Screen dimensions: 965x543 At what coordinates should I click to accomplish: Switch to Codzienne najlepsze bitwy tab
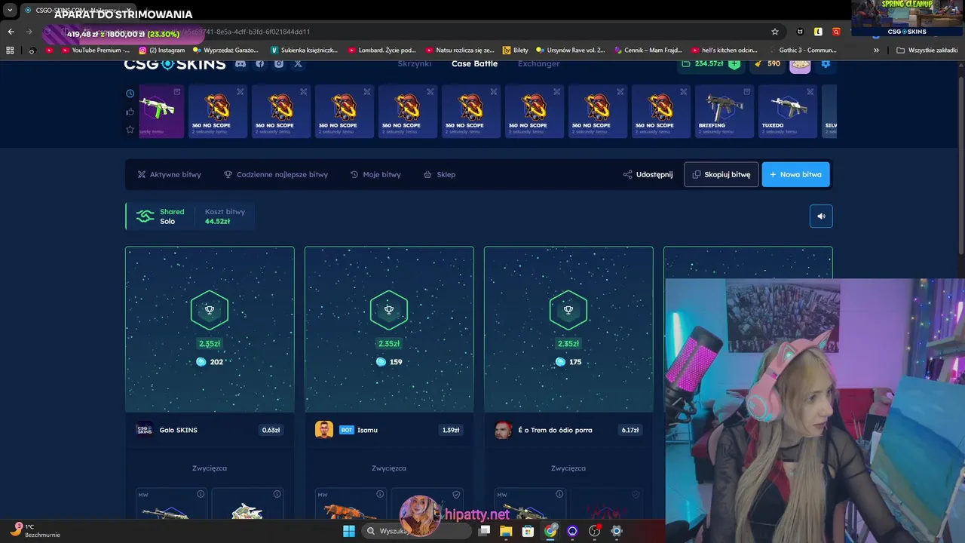[276, 174]
